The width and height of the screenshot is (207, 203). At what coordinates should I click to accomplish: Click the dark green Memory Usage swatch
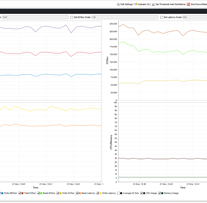162,193
